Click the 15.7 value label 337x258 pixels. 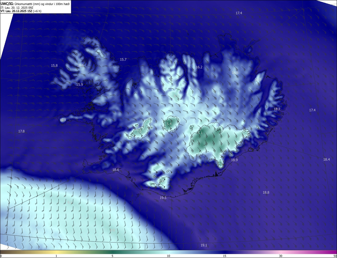tap(123, 59)
